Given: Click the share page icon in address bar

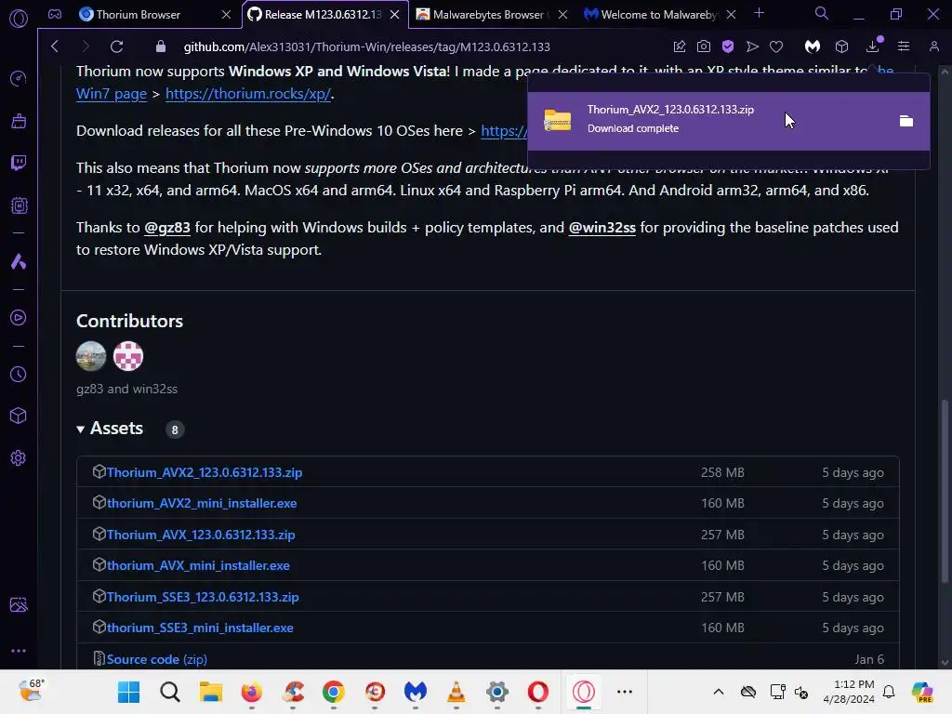Looking at the screenshot, I should 680,46.
